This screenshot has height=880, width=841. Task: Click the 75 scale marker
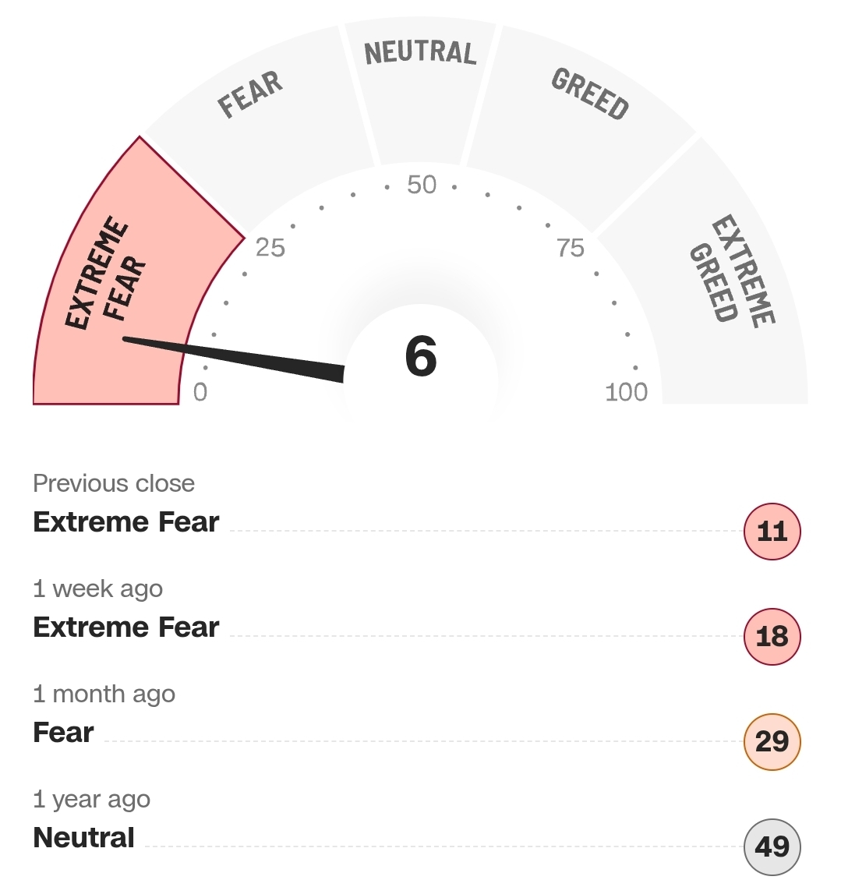570,248
